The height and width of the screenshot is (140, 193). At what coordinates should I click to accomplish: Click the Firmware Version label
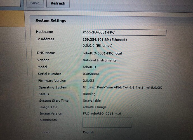pos(52,81)
